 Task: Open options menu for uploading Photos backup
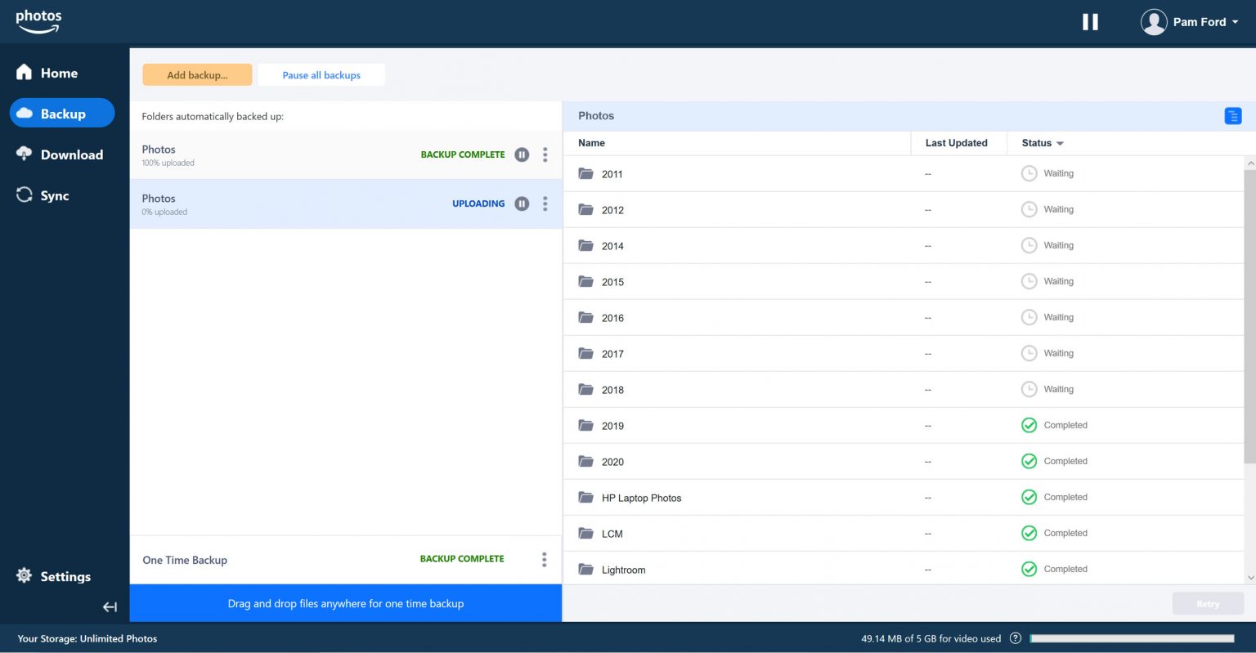point(545,204)
